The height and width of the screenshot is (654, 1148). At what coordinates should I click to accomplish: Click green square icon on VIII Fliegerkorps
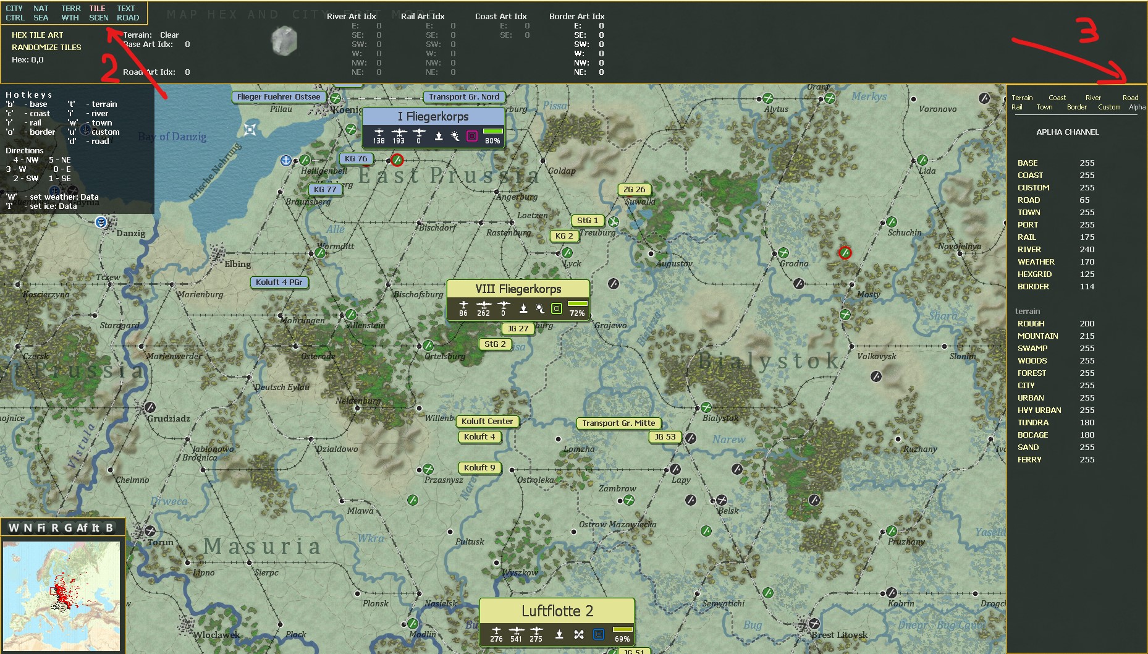click(x=557, y=308)
